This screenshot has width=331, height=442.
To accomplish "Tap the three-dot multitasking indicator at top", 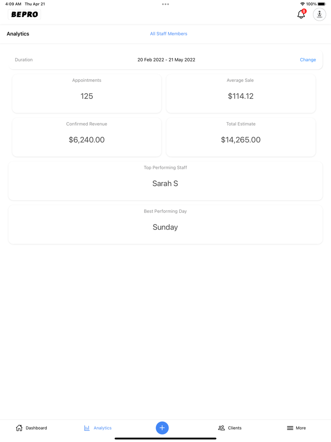I will tap(165, 4).
